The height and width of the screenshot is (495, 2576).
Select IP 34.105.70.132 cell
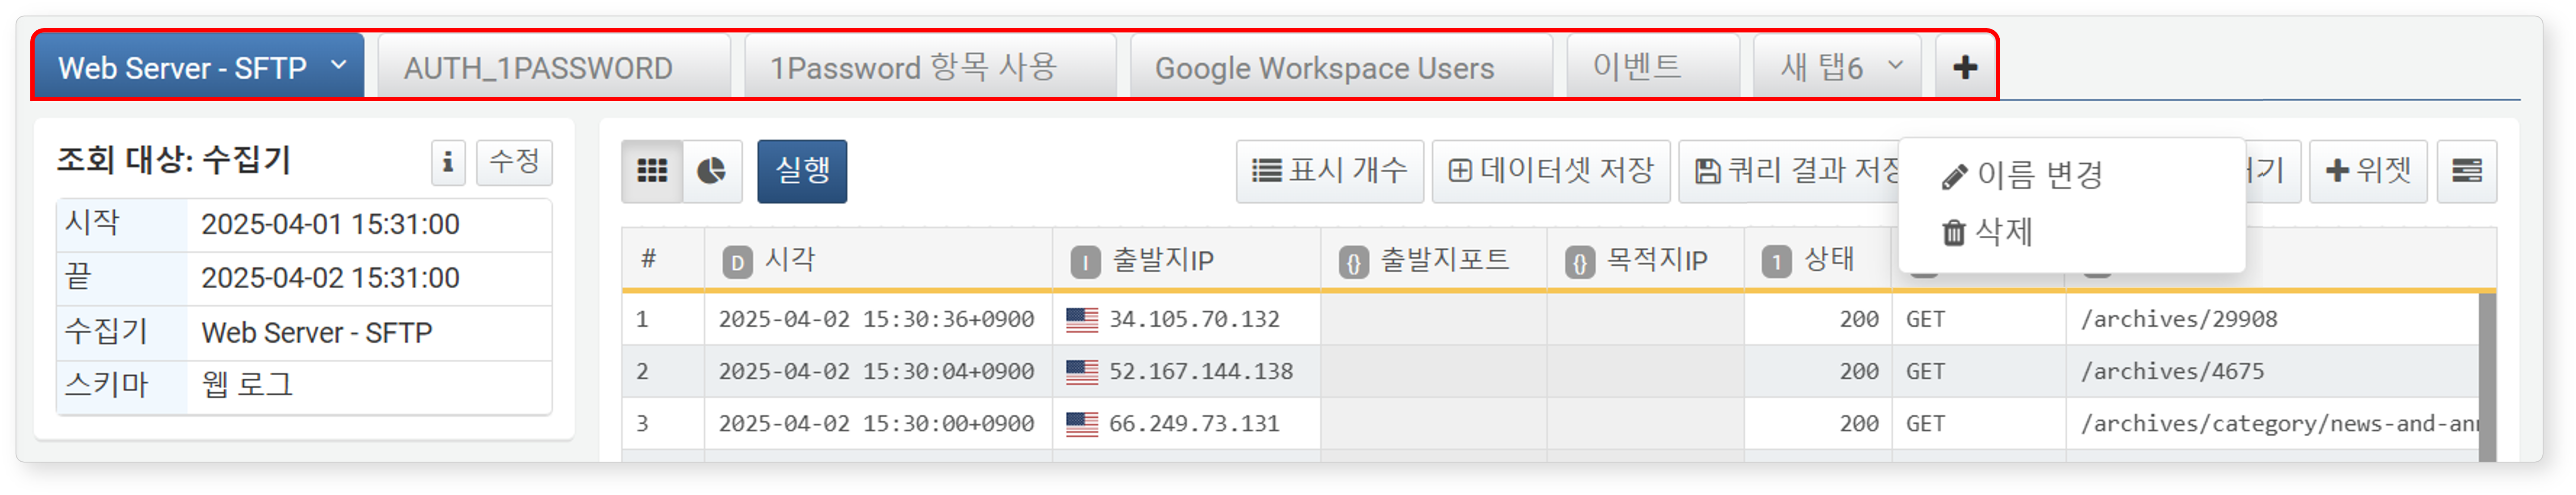(1186, 319)
